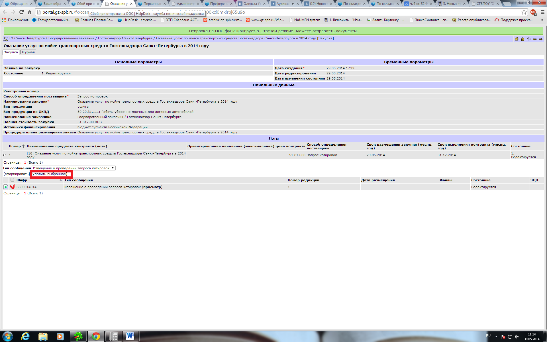Image resolution: width=547 pixels, height=342 pixels.
Task: Click document icon with green dot
Action: pos(6,187)
